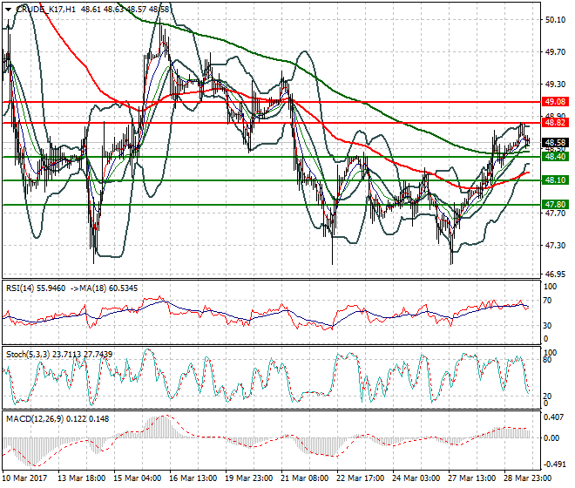This screenshot has height=488, width=575.
Task: Click the 49.30 price scale value
Action: pyautogui.click(x=555, y=85)
